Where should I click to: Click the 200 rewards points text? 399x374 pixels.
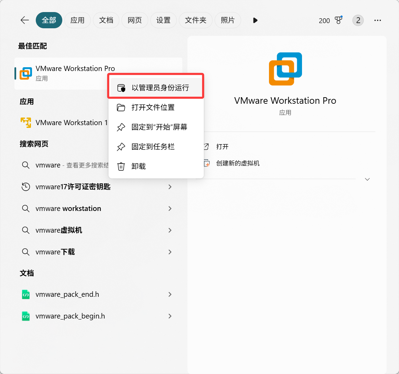coord(324,21)
